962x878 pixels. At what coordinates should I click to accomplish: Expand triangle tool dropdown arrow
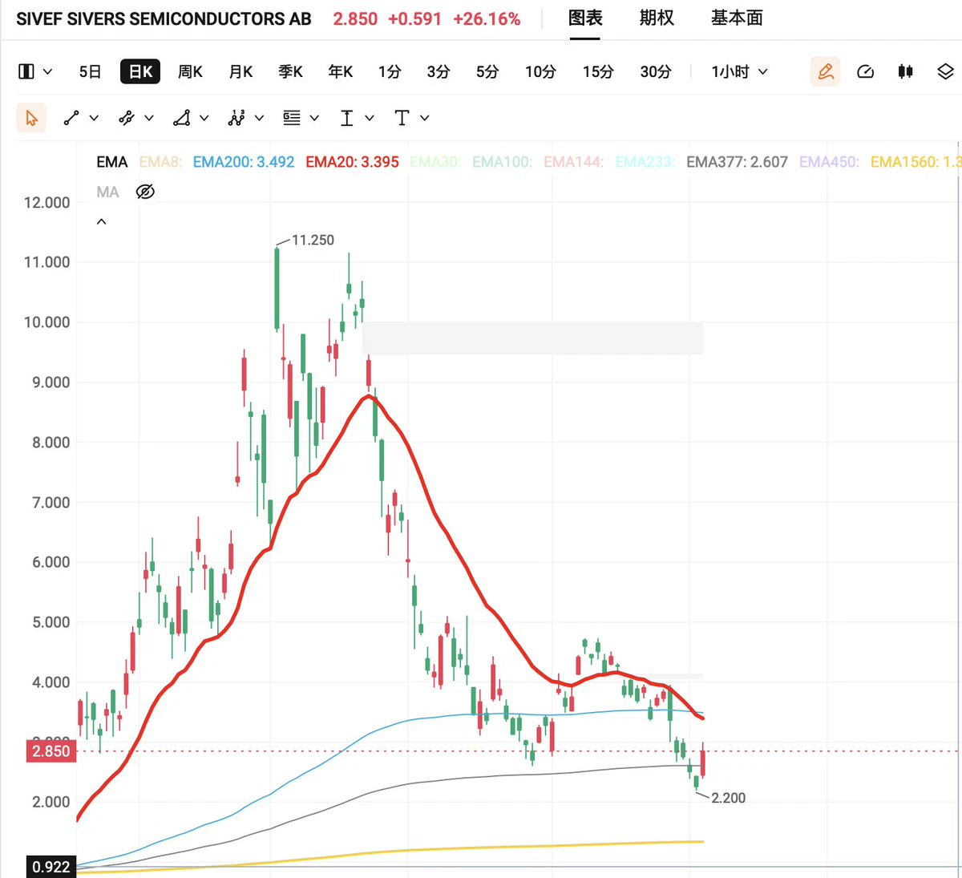pyautogui.click(x=204, y=118)
